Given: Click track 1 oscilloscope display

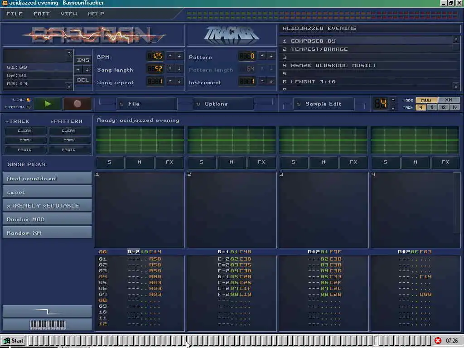Looking at the screenshot, I should point(140,140).
